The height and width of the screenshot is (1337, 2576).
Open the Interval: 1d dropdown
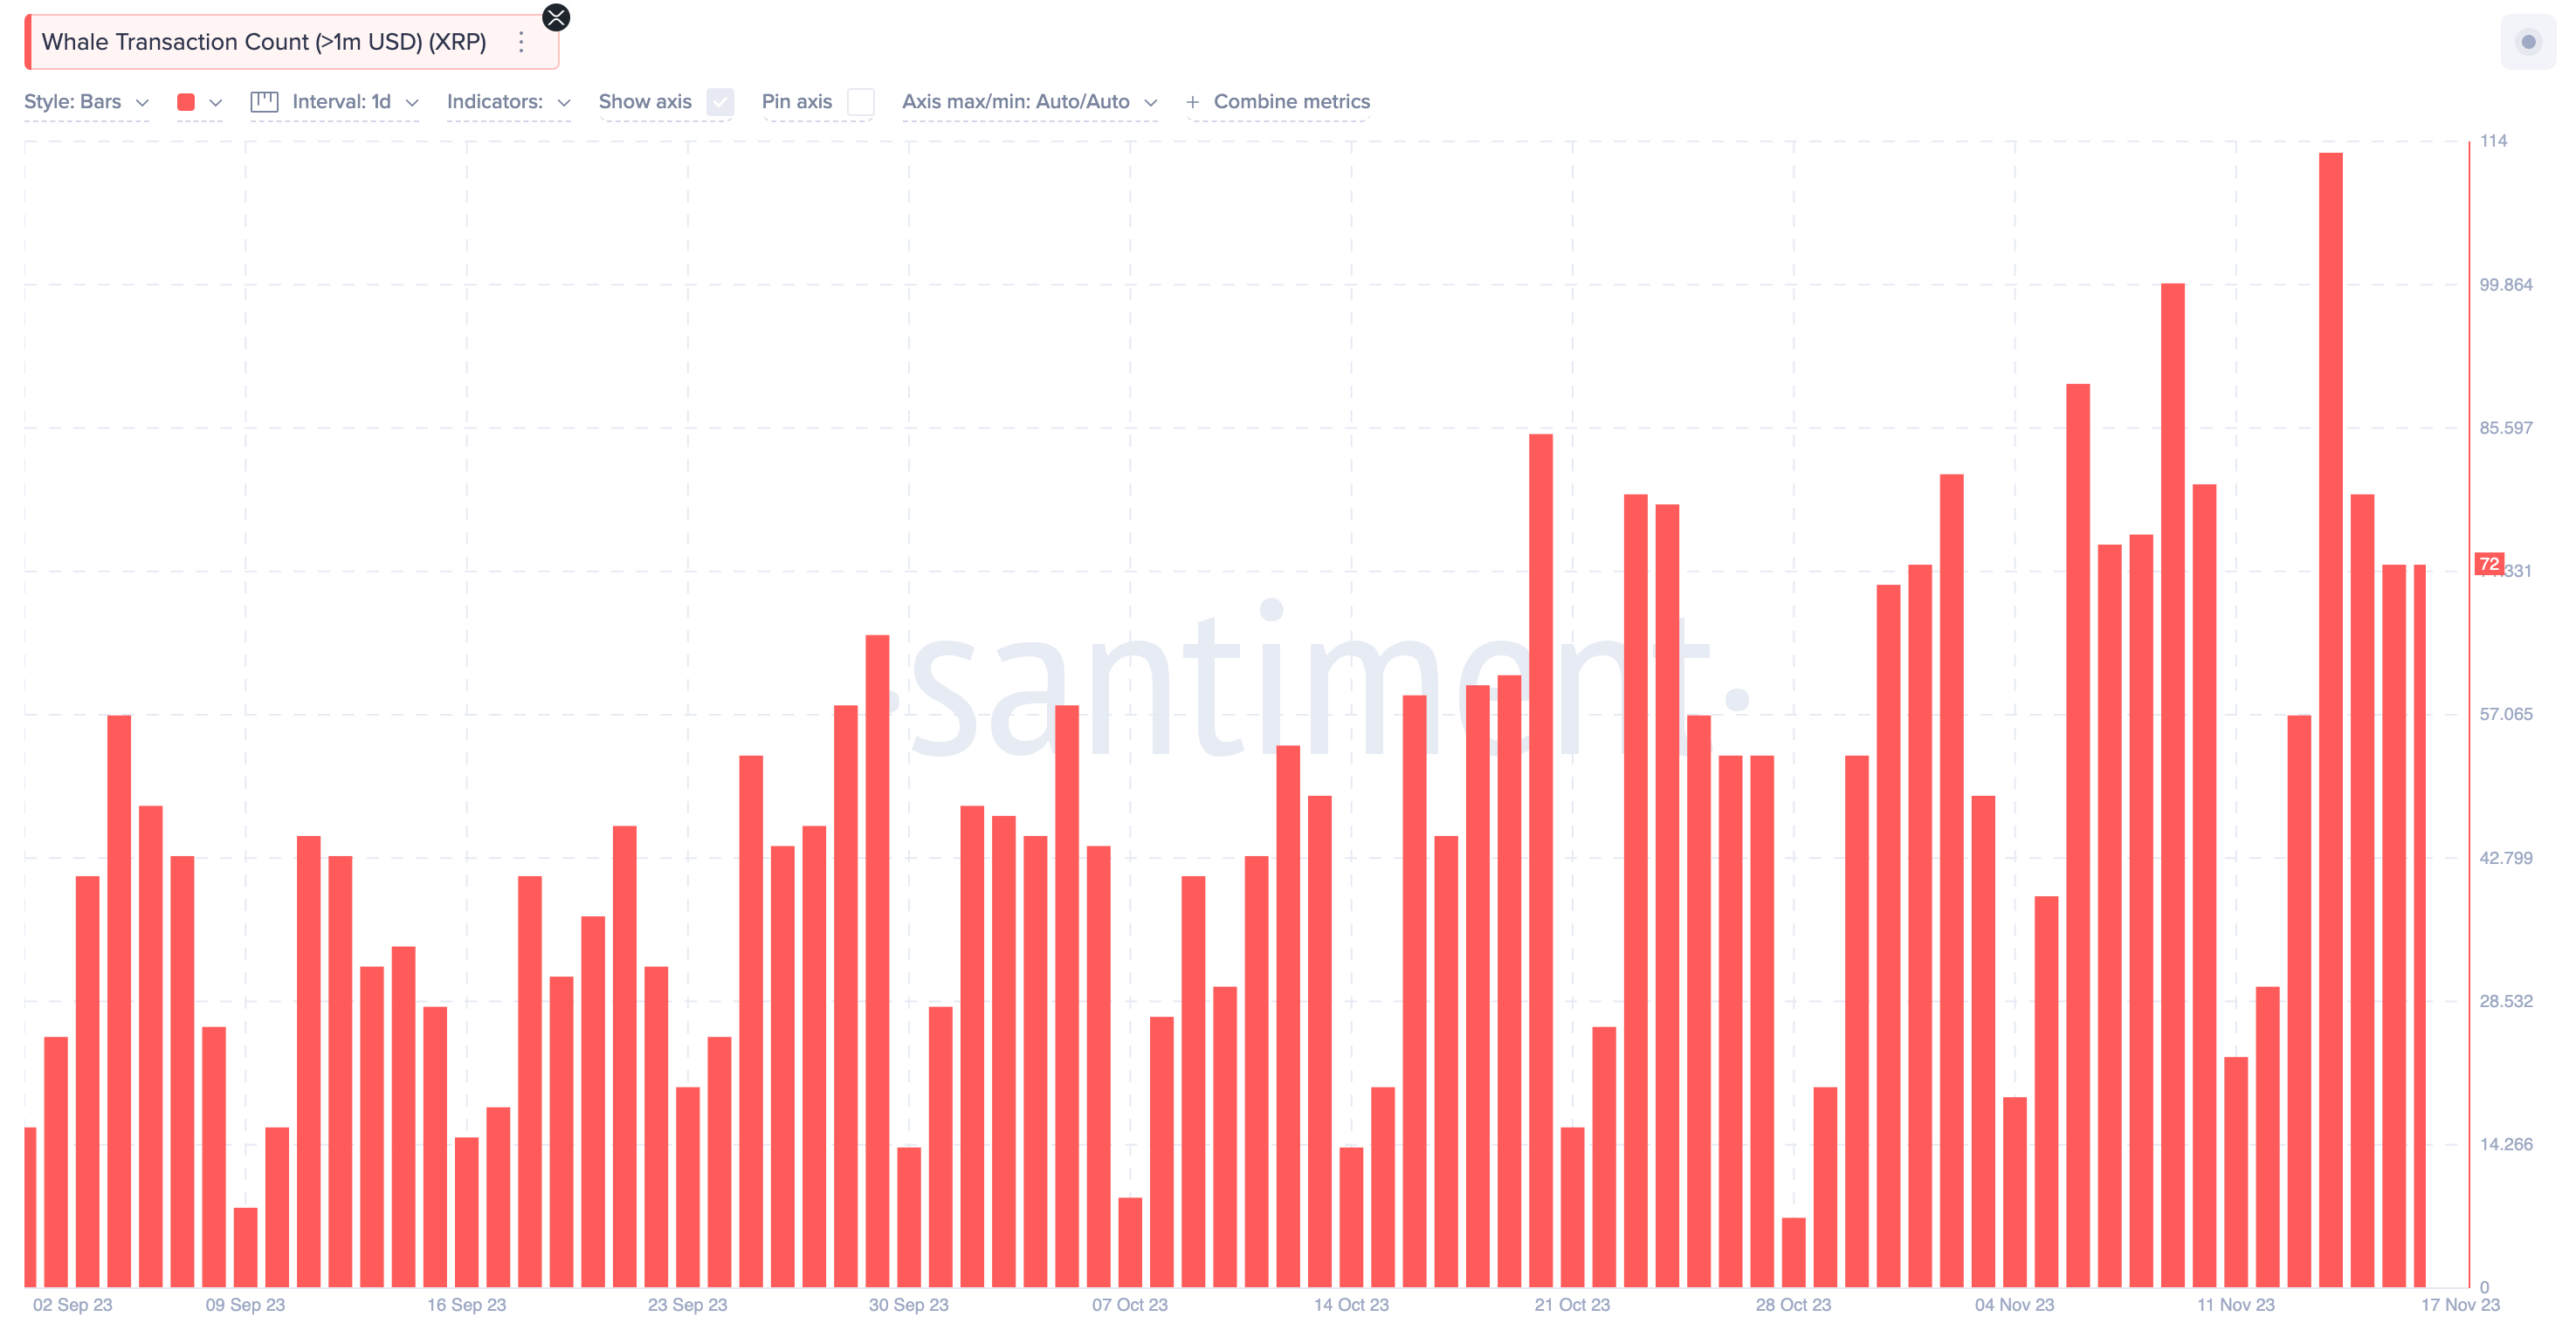point(355,102)
